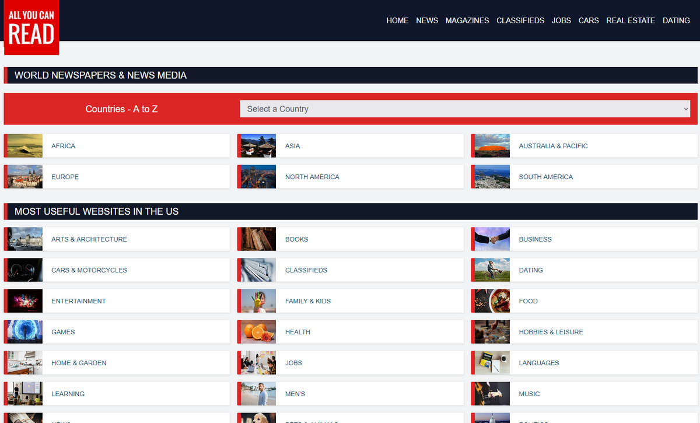Open the Health category link

point(297,332)
